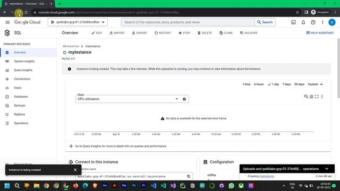340x191 pixels.
Task: Reload the browser page
Action: tap(19, 13)
